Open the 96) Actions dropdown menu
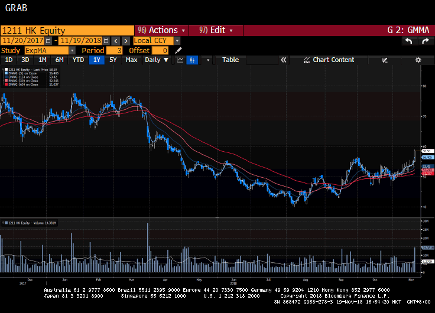Image resolution: width=435 pixels, height=313 pixels. (x=161, y=30)
